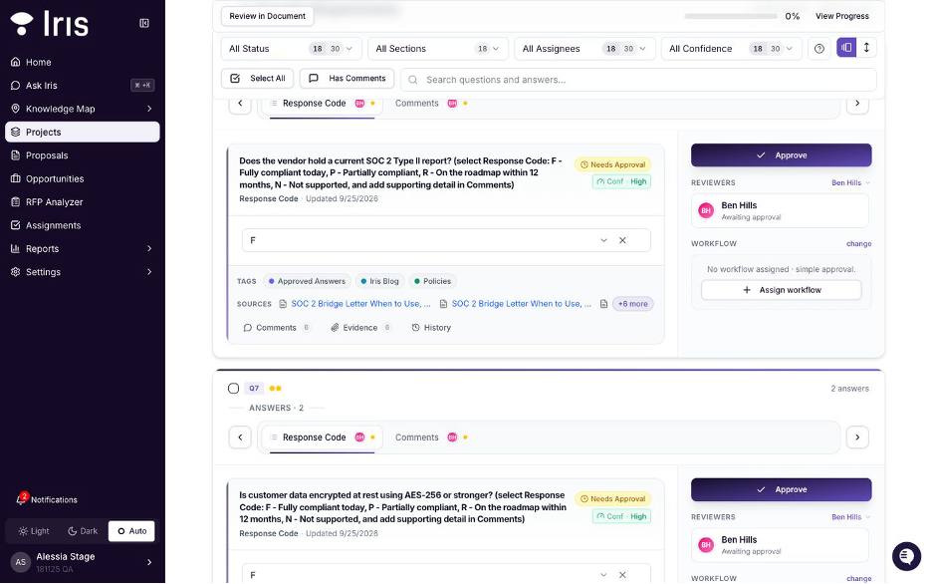Open Evidence attachments for SOC 2
The image size is (932, 584).
(360, 328)
